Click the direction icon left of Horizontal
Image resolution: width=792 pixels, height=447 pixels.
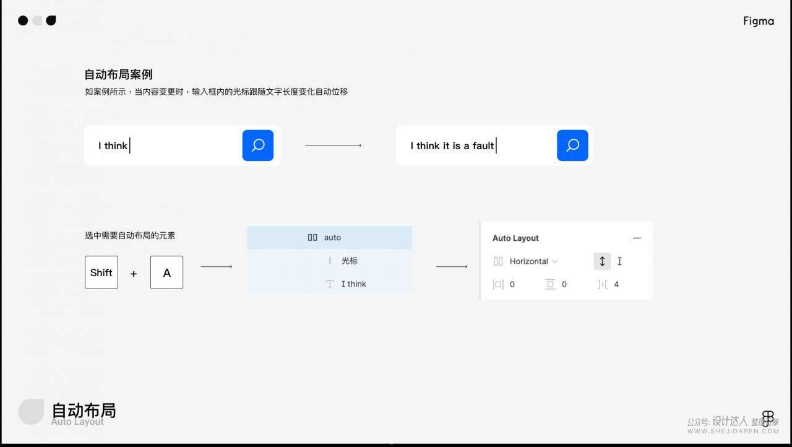498,261
